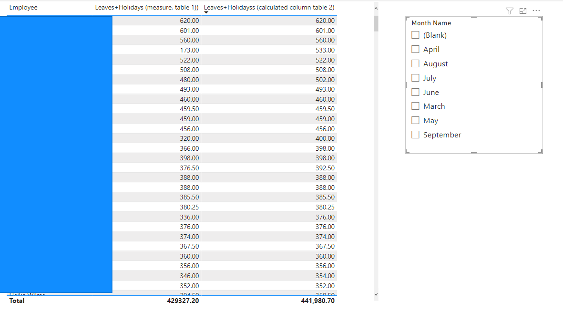Toggle the June checkbox

point(415,92)
